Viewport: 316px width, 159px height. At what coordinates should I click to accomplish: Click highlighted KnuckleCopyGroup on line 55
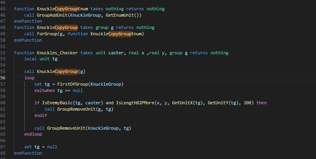(x=57, y=71)
